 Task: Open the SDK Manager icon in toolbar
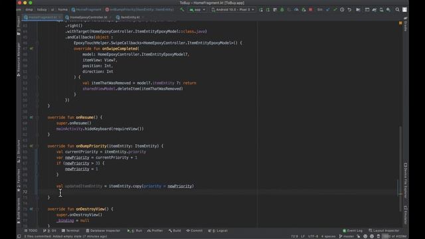tap(388, 10)
